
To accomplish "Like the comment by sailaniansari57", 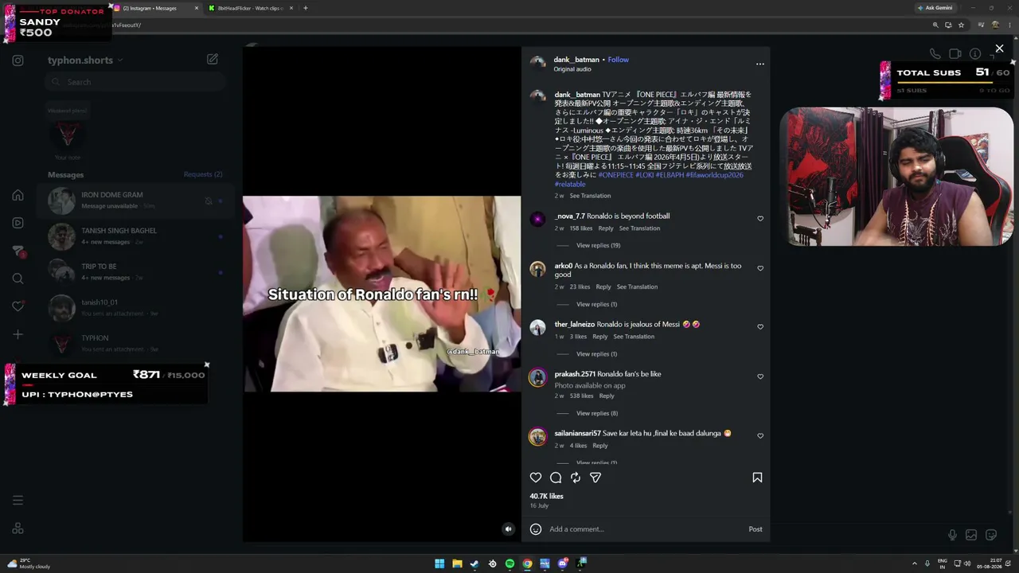I will coord(760,435).
